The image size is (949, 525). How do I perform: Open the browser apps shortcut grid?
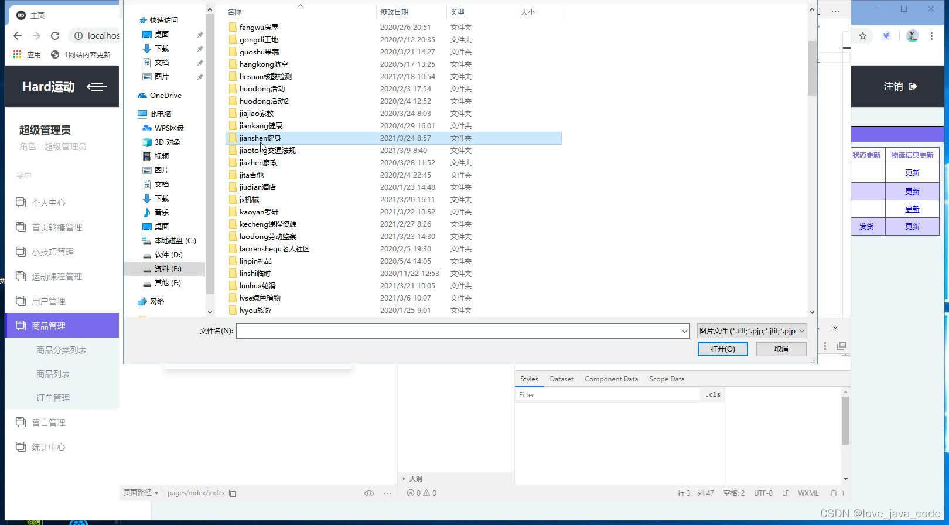18,54
